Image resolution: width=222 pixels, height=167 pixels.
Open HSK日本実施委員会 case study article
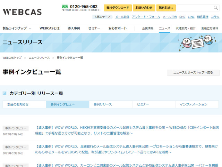coord(127,130)
